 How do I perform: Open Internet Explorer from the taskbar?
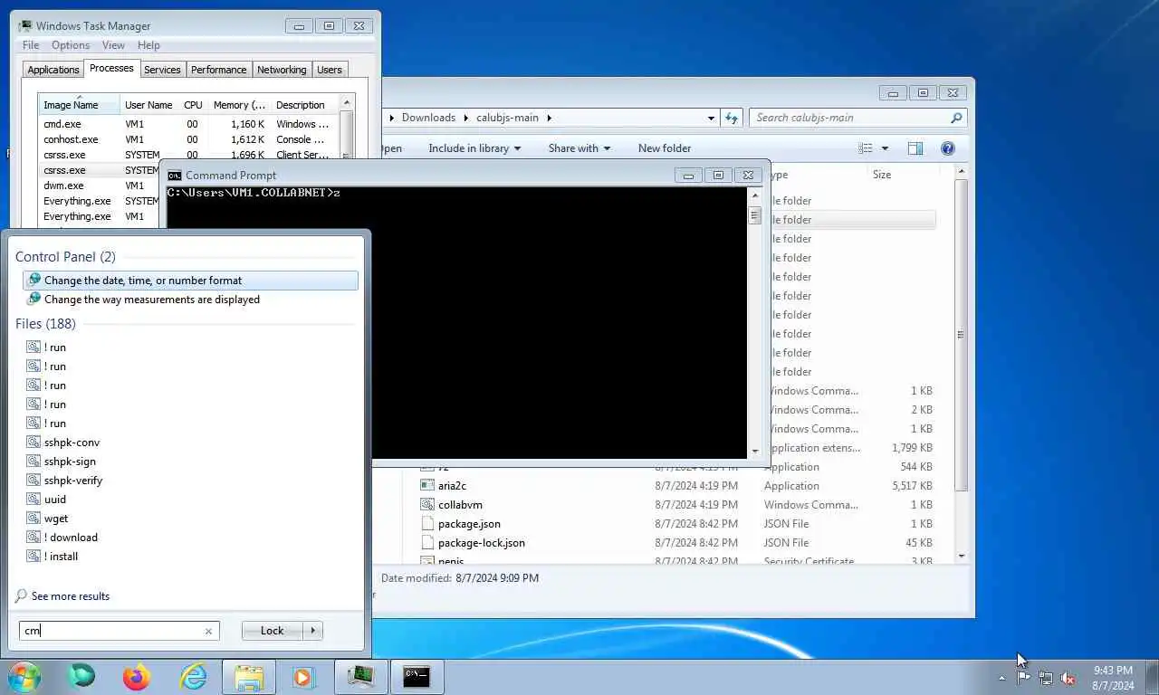pyautogui.click(x=193, y=677)
